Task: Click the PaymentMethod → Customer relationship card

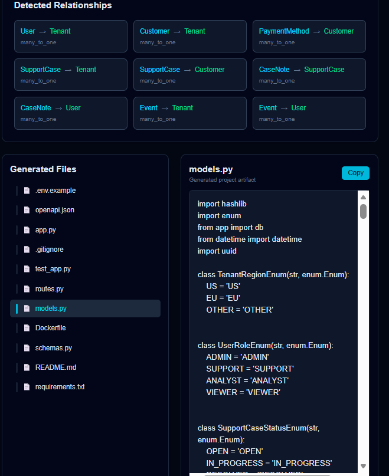Action: [x=309, y=36]
